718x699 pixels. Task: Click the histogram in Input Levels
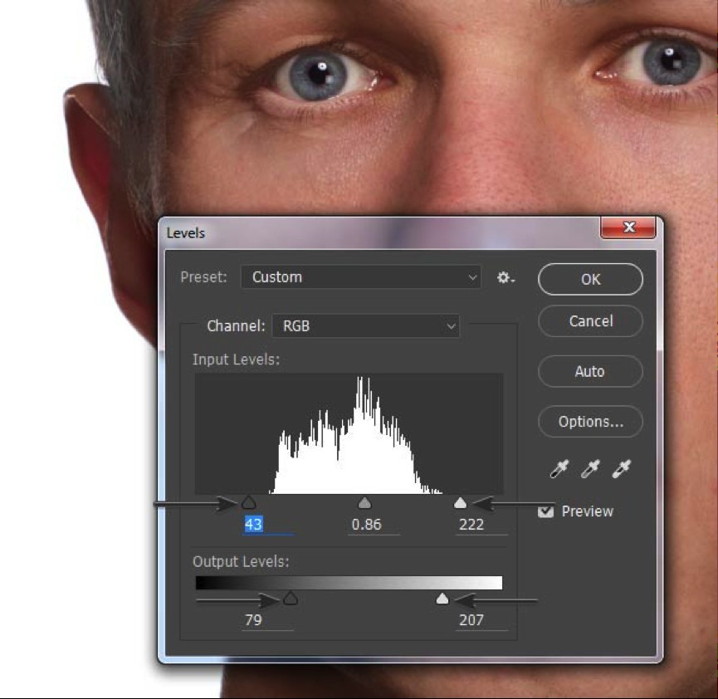[x=349, y=434]
